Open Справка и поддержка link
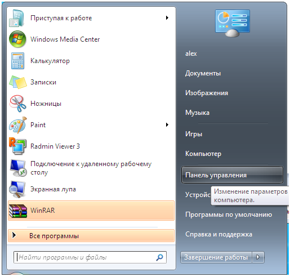 pyautogui.click(x=218, y=234)
